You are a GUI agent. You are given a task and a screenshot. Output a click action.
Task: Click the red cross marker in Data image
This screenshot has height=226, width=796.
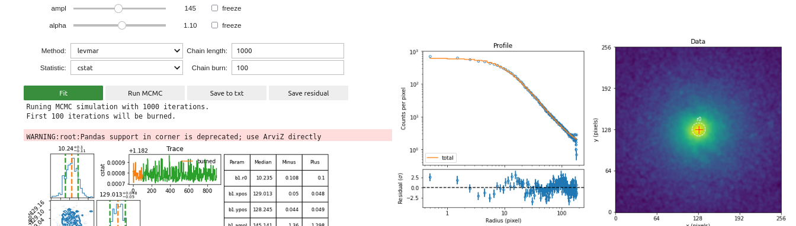(x=699, y=130)
